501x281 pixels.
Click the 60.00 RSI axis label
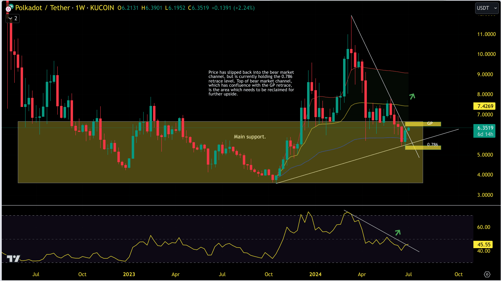pyautogui.click(x=484, y=227)
